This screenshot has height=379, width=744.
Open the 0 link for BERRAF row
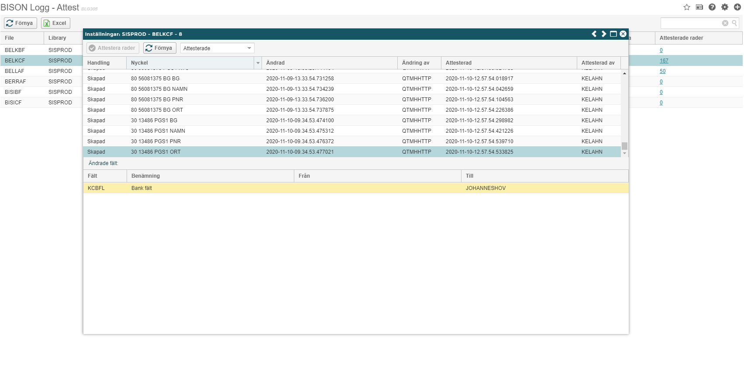661,82
